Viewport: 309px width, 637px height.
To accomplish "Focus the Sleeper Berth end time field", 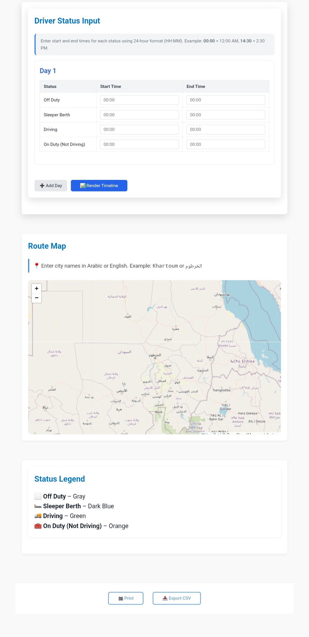I will click(x=225, y=115).
